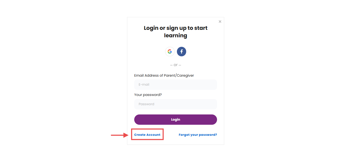Screen dimensions: 351x161
Task: Click the or divider text
Action: pos(176,65)
